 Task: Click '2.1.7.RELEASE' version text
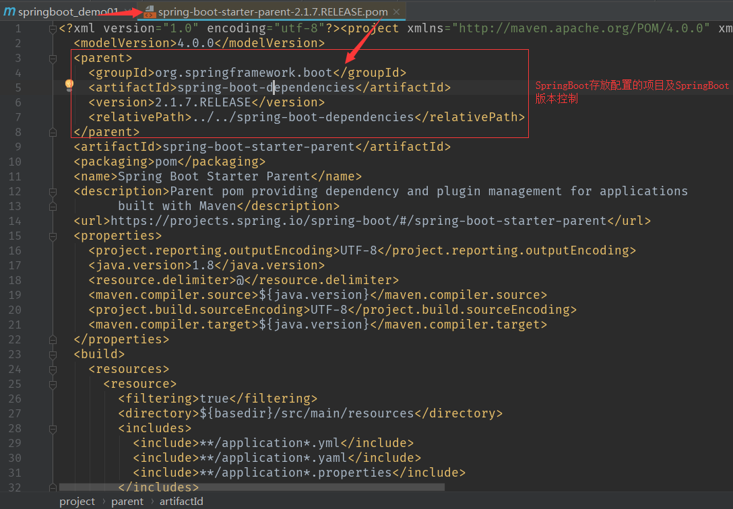203,102
